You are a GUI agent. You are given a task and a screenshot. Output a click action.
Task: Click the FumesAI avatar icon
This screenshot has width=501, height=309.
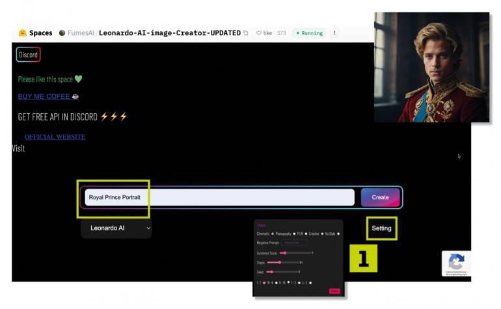coord(62,33)
